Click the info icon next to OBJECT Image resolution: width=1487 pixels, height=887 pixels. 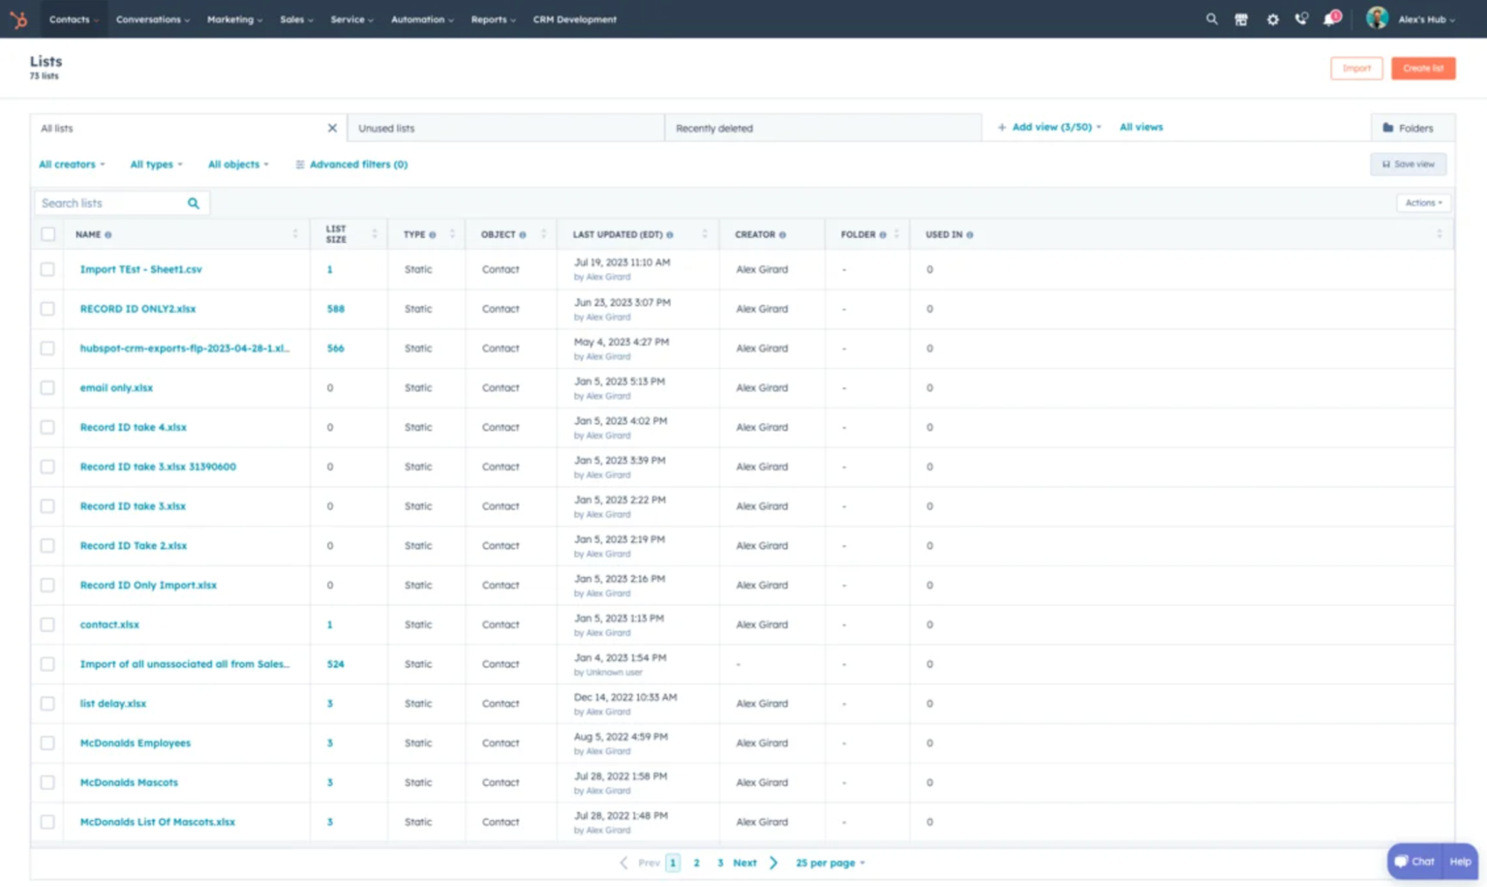pos(522,235)
